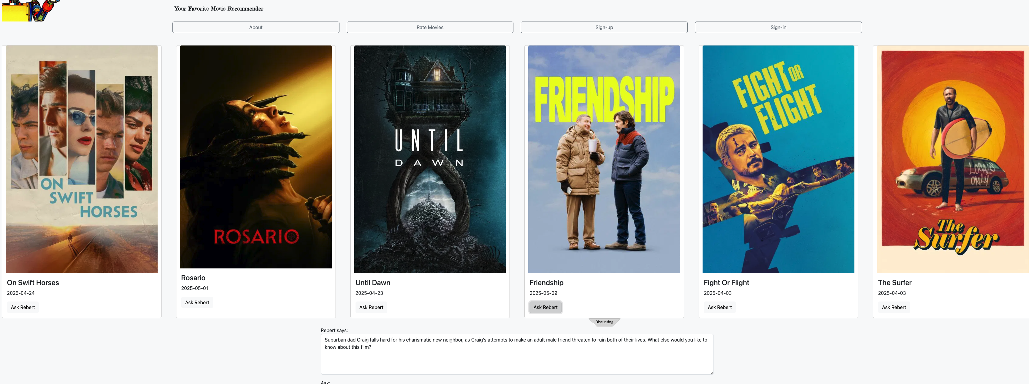Screen dimensions: 1029x384
Task: Go to the Sign-up page
Action: 604,27
